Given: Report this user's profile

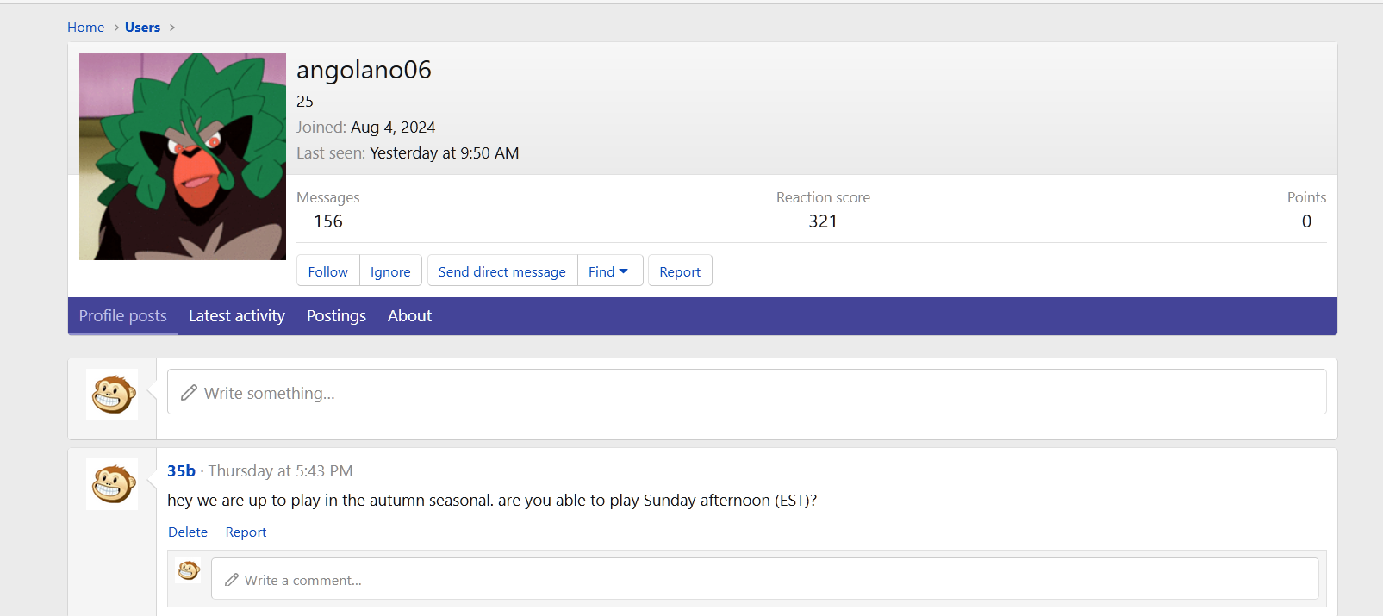Looking at the screenshot, I should click(x=680, y=271).
